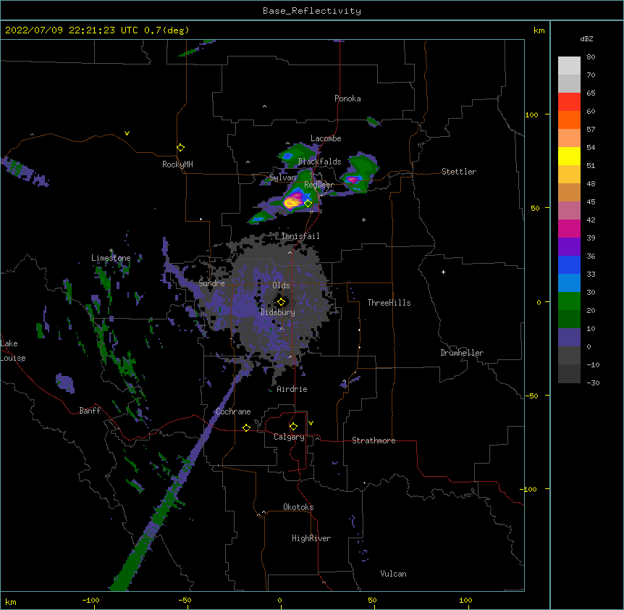Click the Olds town label
Viewport: 624px width, 610px height.
pyautogui.click(x=281, y=285)
